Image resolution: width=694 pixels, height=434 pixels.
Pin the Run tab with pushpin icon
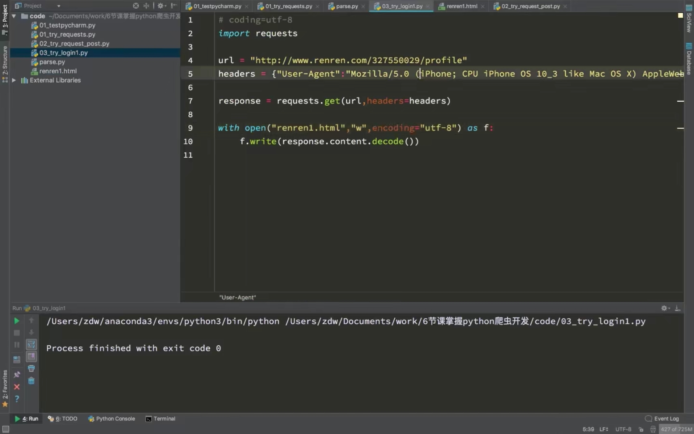tap(17, 375)
